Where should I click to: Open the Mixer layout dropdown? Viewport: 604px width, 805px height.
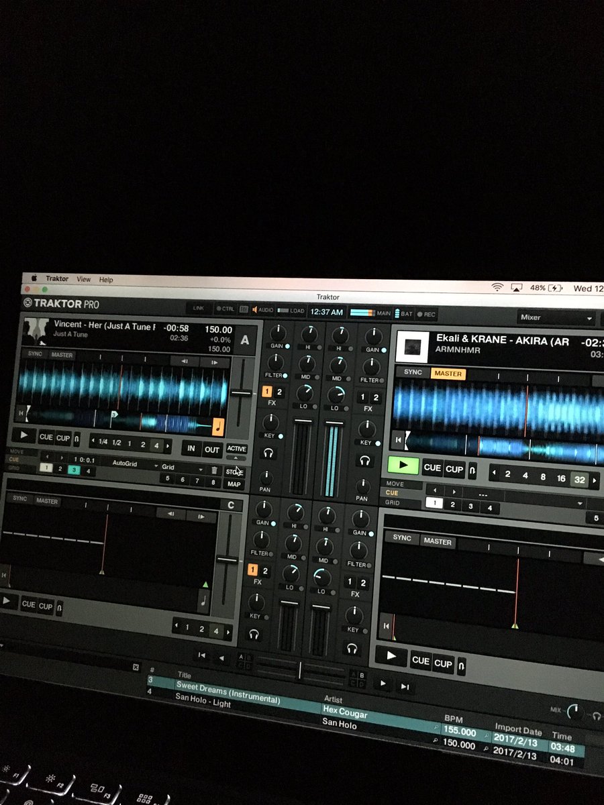tap(556, 317)
